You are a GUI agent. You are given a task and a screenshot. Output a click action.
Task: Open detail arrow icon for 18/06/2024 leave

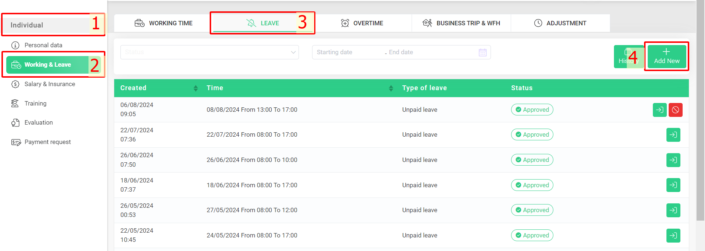[673, 185]
